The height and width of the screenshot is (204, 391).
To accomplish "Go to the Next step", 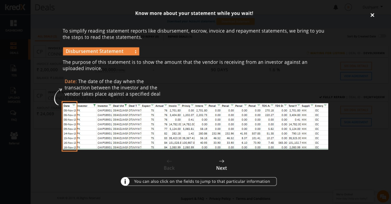I will coord(221,165).
